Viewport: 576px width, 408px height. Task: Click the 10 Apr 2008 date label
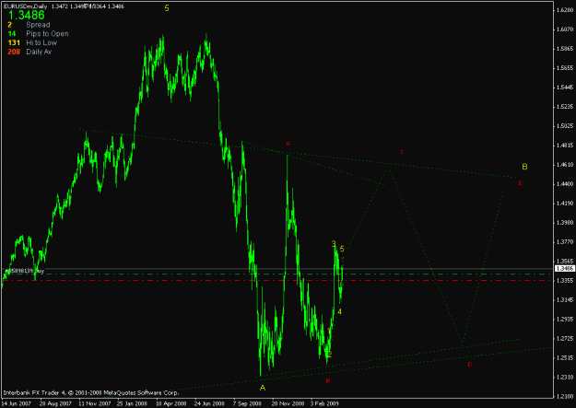pyautogui.click(x=170, y=403)
